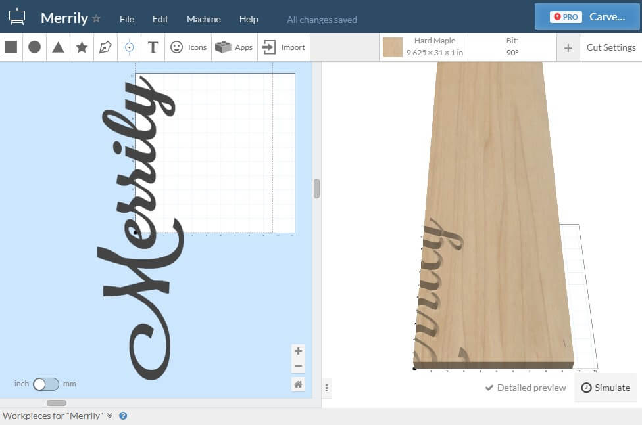The image size is (642, 425).
Task: Open the Bit 90° settings
Action: pos(512,47)
